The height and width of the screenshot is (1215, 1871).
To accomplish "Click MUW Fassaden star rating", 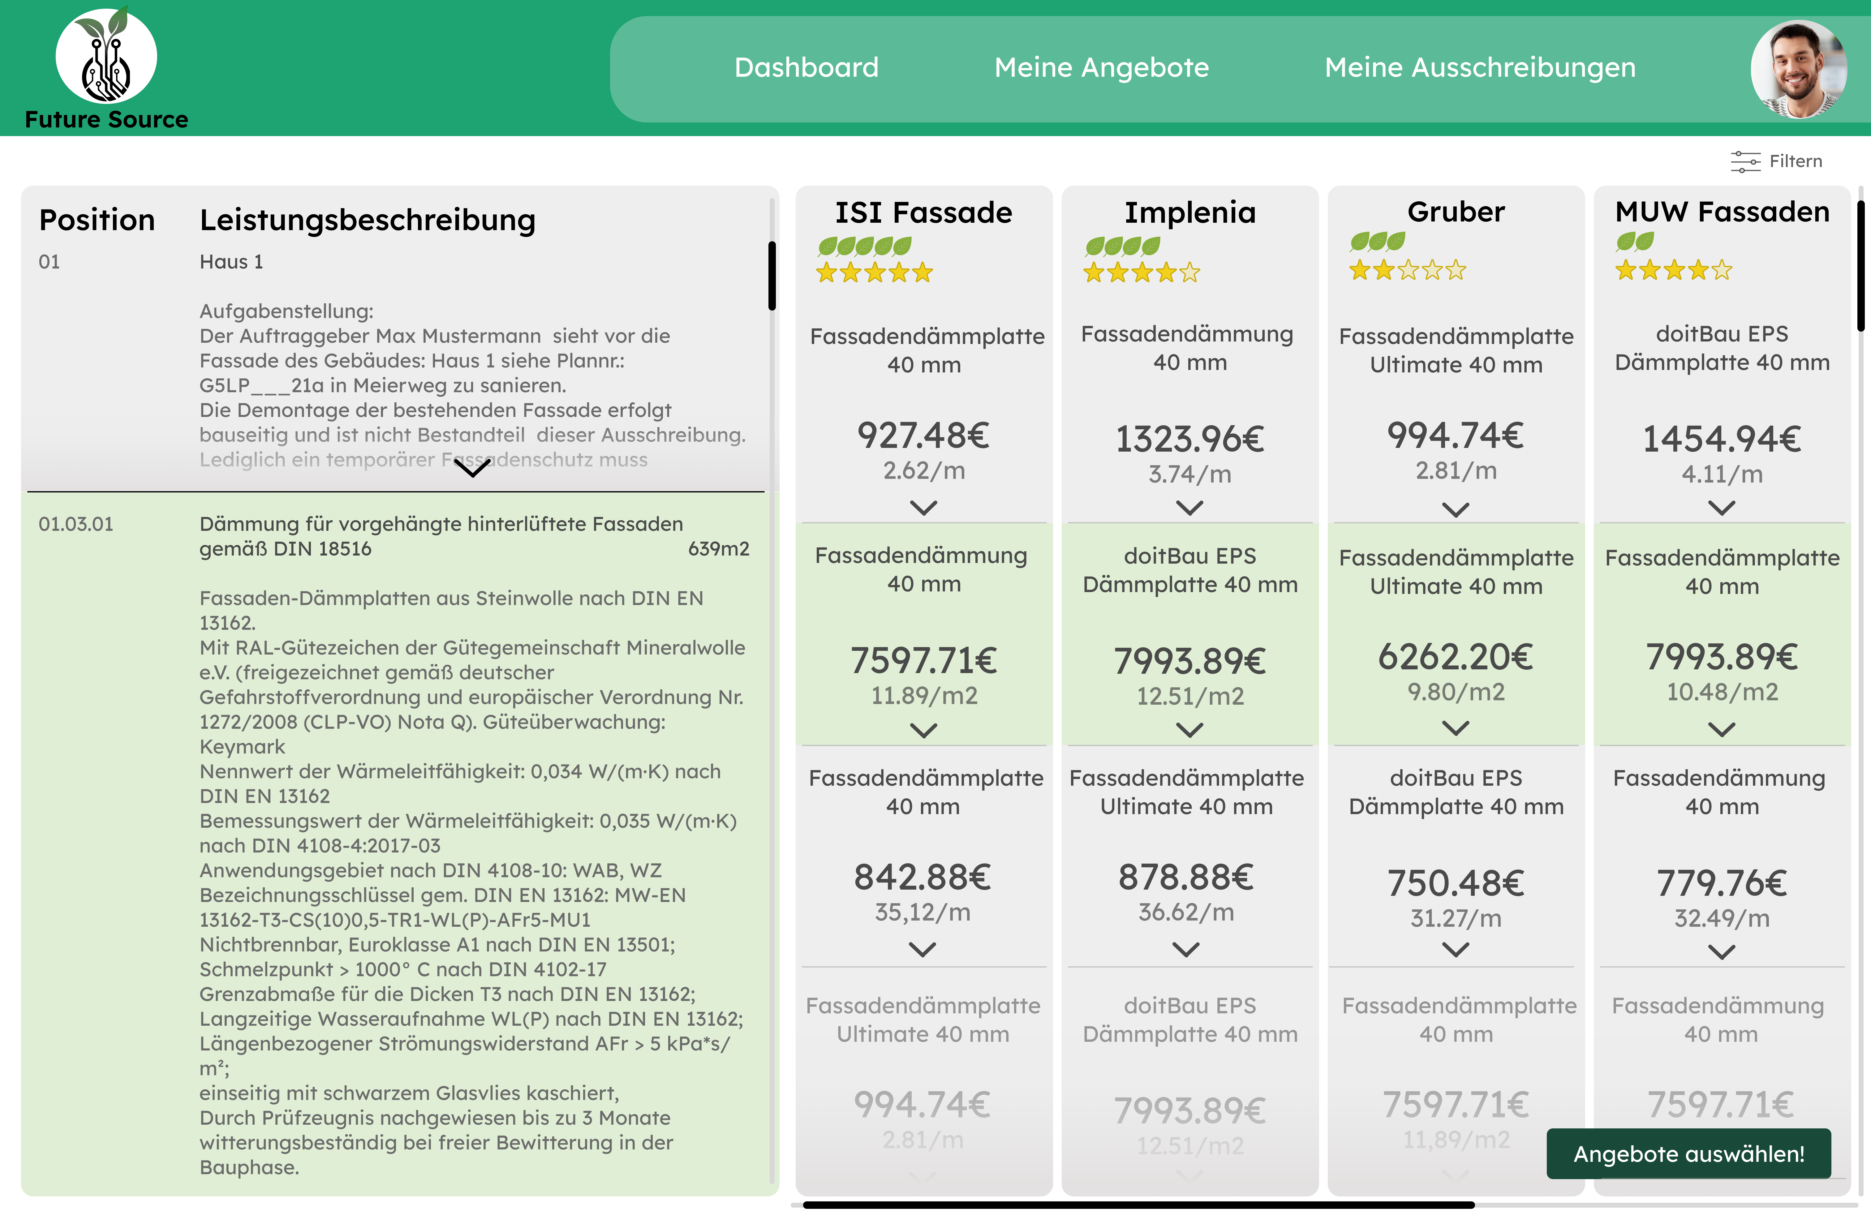I will click(1674, 270).
